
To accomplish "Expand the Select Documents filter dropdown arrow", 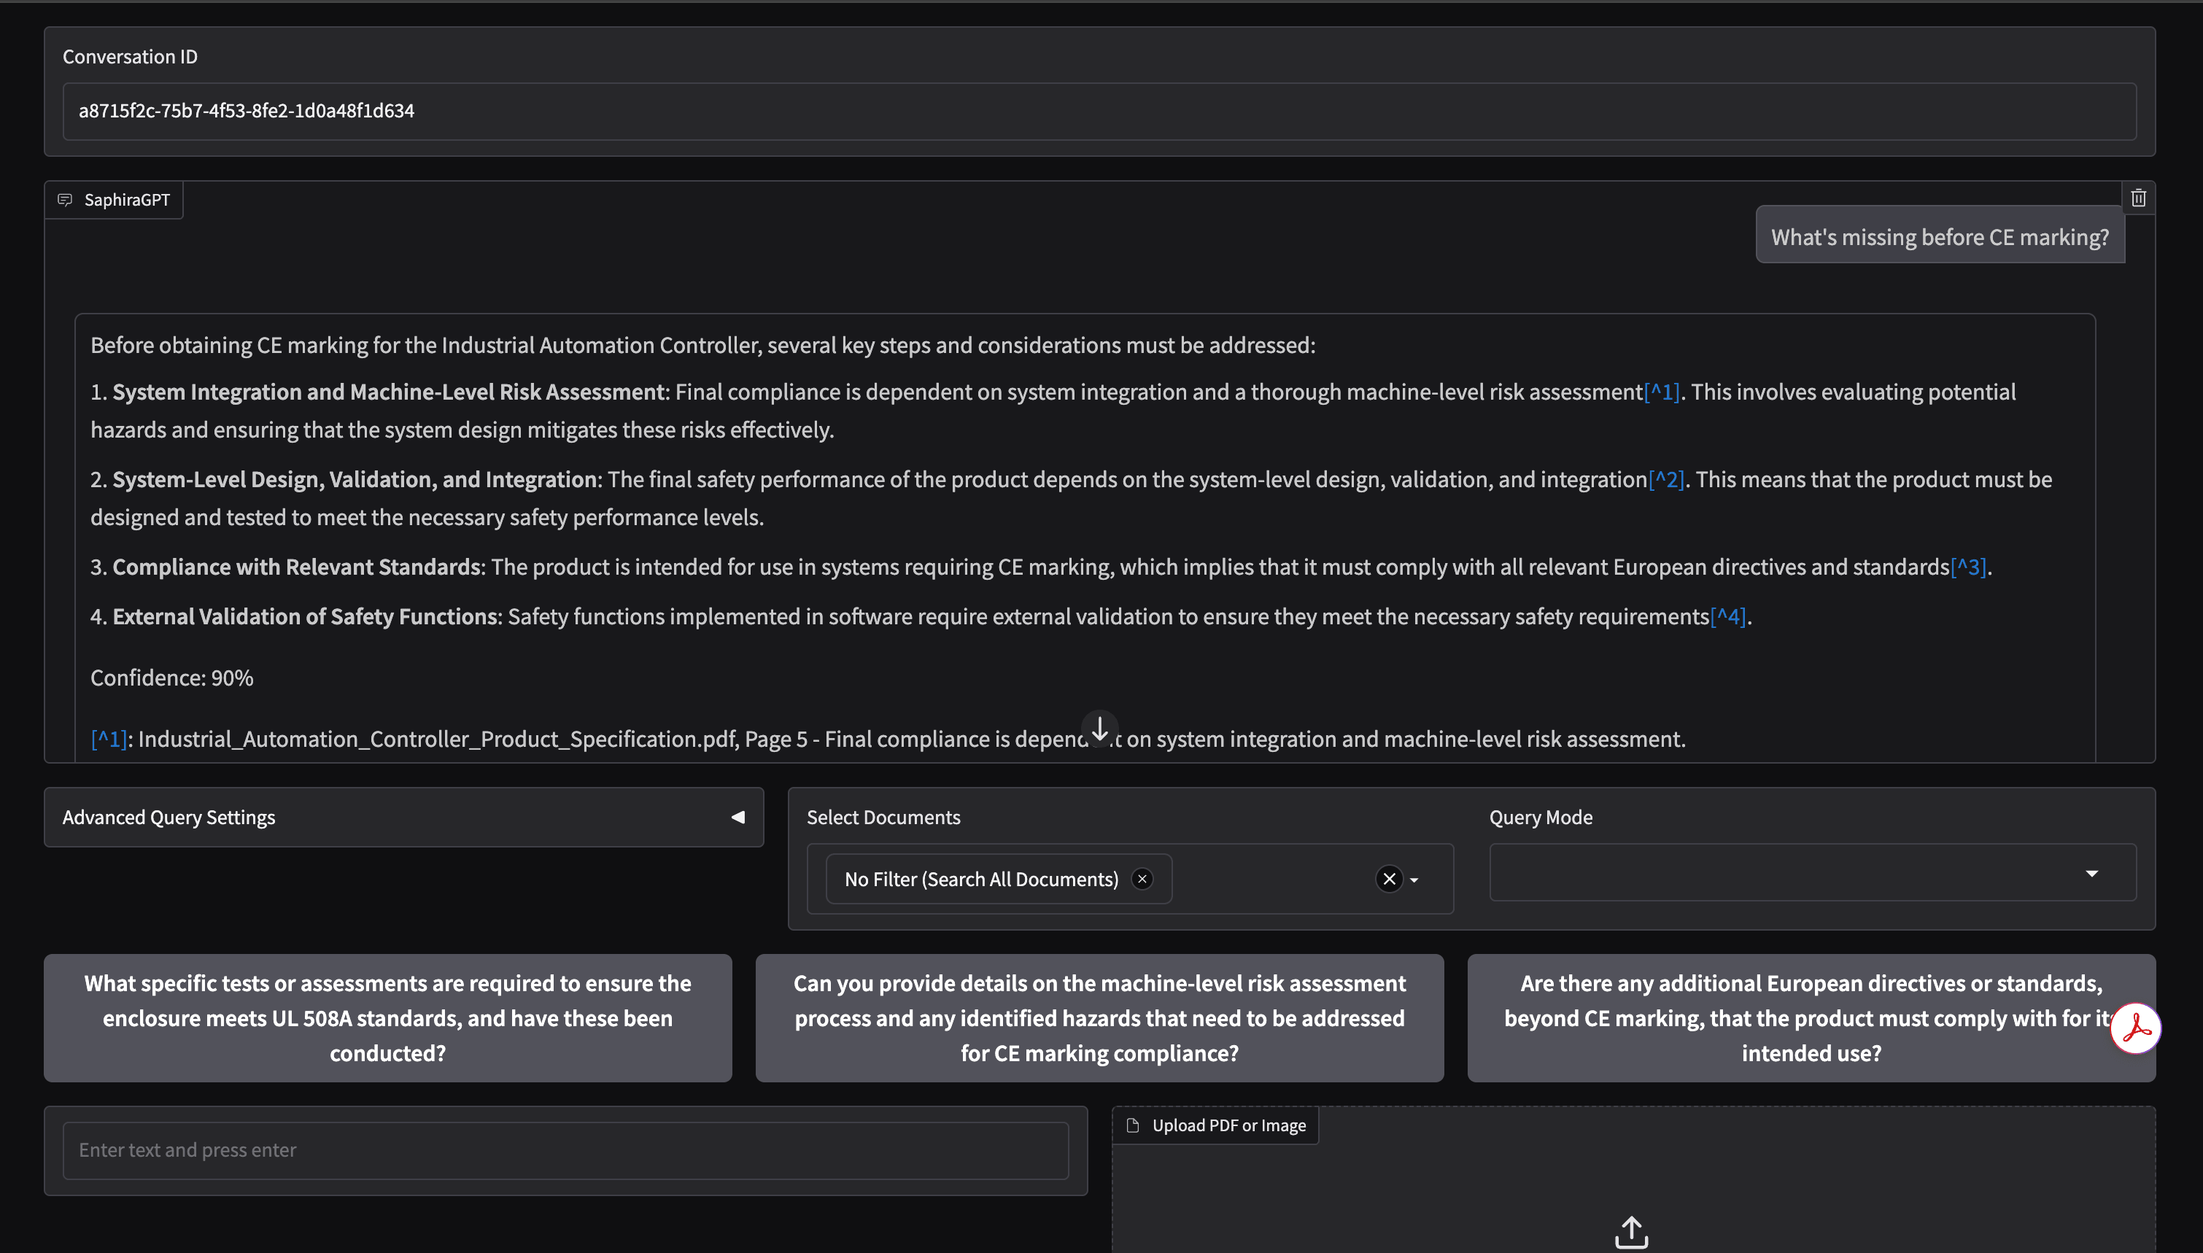I will (1412, 881).
